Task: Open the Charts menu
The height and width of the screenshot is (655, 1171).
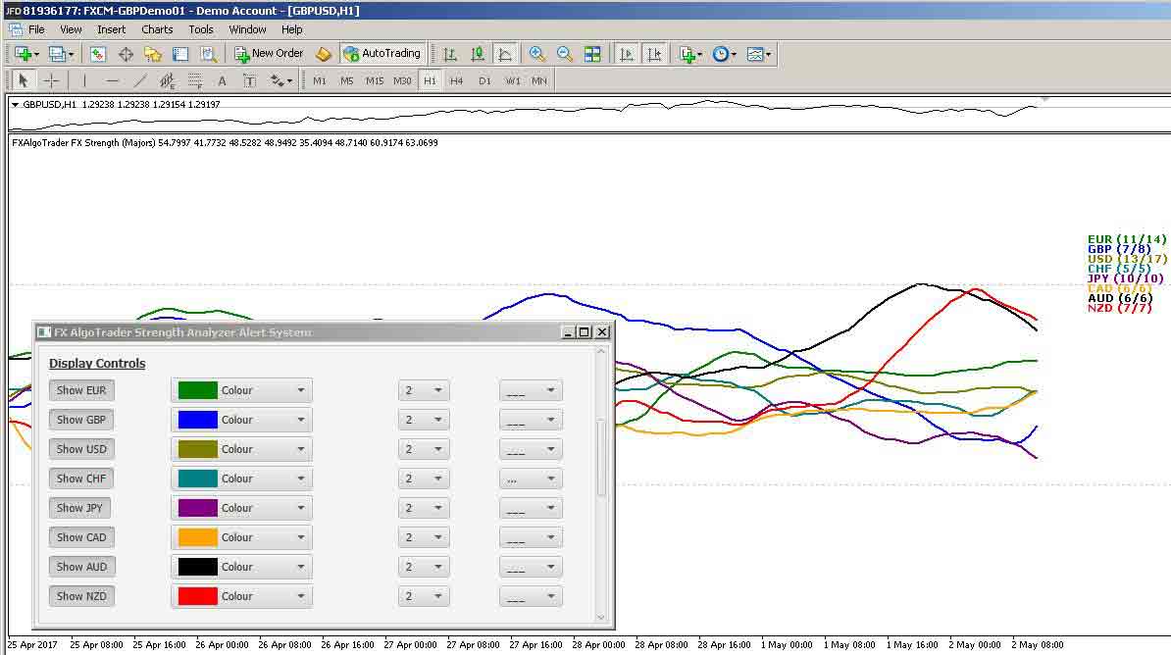Action: click(x=157, y=29)
